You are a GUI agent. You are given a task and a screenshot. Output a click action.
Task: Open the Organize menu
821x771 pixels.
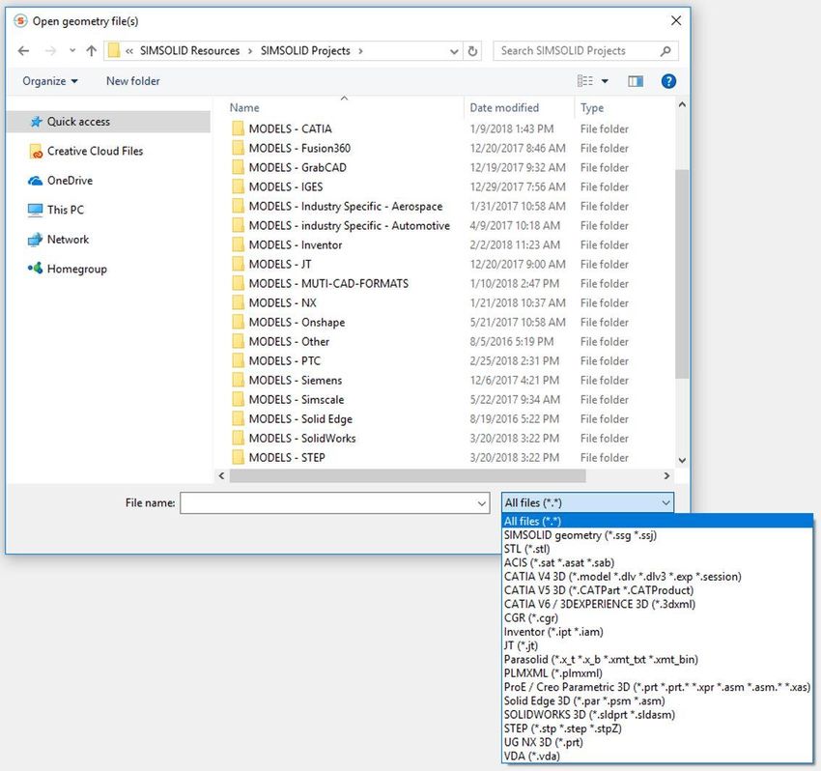(49, 81)
